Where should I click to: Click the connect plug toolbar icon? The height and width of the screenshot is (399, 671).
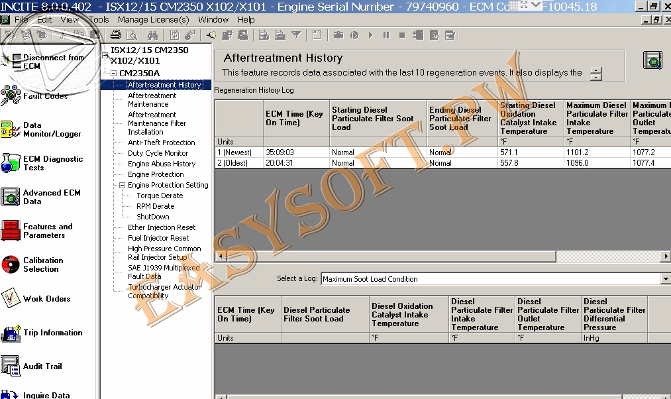211,35
